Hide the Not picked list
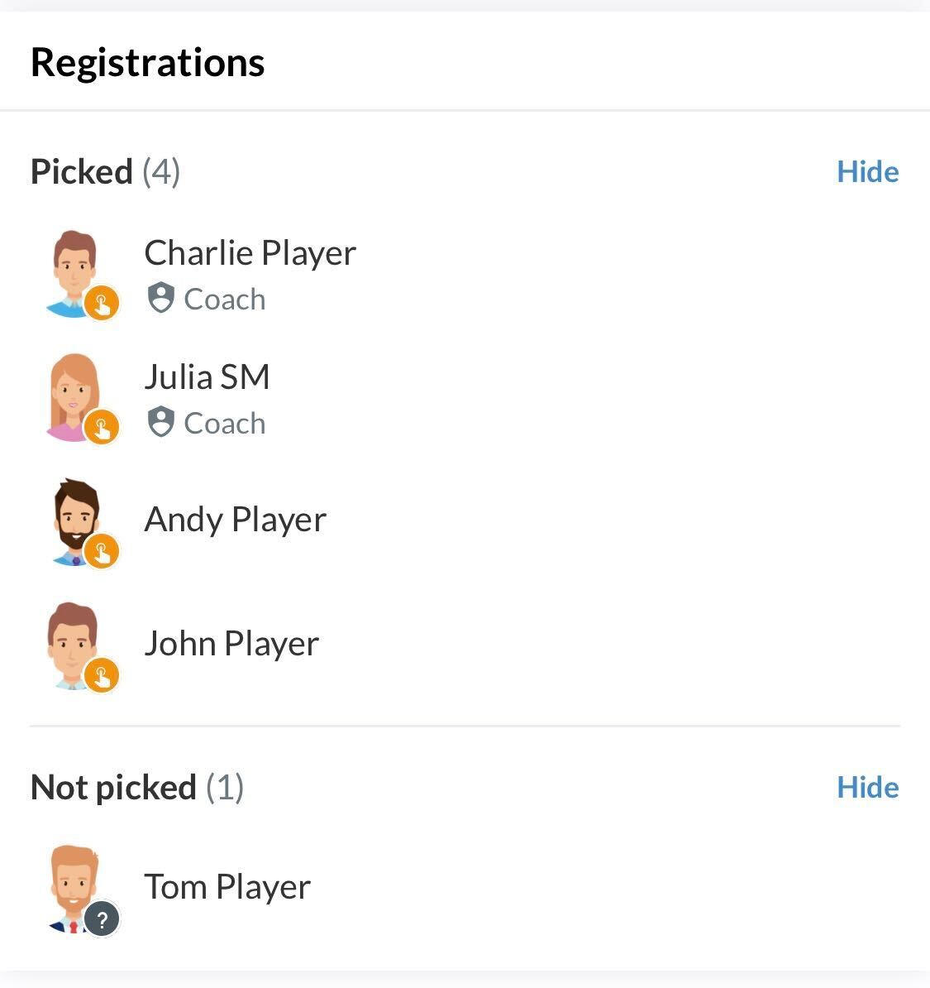This screenshot has height=988, width=930. point(867,788)
